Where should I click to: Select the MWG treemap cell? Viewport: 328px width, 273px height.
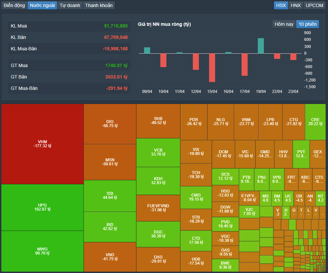coord(42,251)
